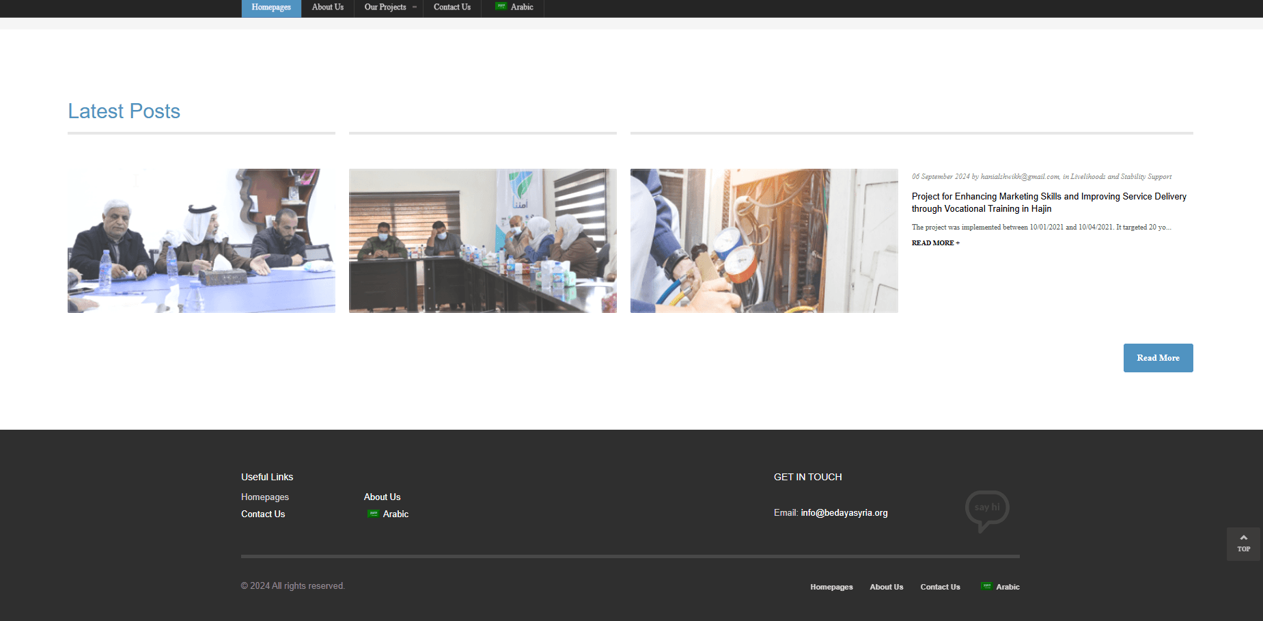This screenshot has height=621, width=1263.
Task: Open Livelihoods and Stability Support category link
Action: coord(1121,177)
